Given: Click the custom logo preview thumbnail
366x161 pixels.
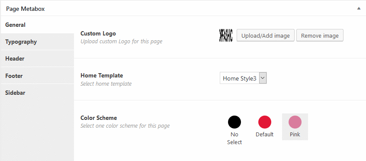Looking at the screenshot, I should (x=226, y=35).
